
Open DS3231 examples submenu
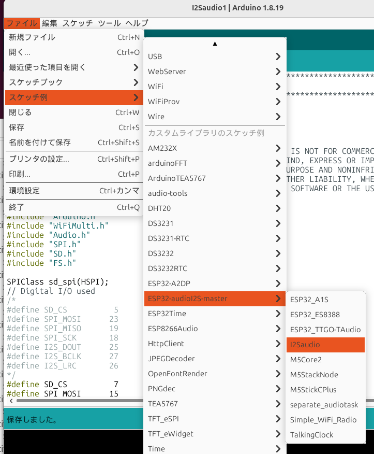coord(215,223)
